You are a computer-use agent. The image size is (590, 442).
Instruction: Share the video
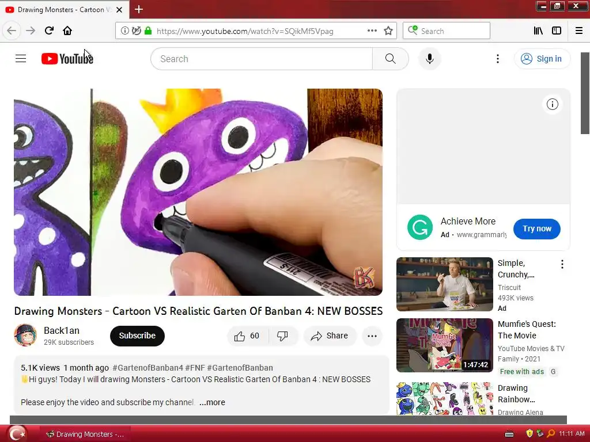[330, 336]
